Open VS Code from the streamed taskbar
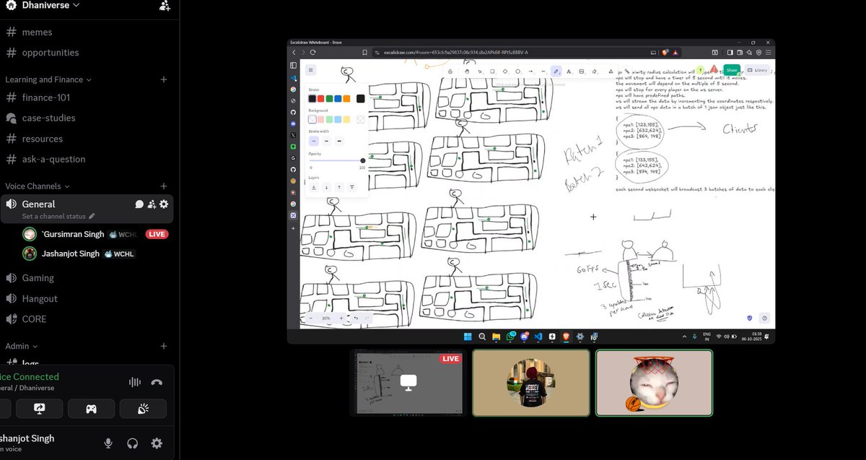Screen dimensions: 866x460 click(x=538, y=337)
